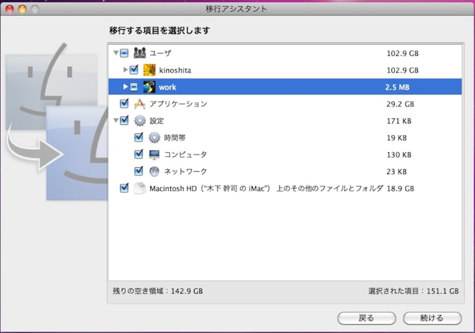Viewport: 475px width, 333px height.
Task: Minimize the window with the yellow button
Action: click(x=23, y=9)
